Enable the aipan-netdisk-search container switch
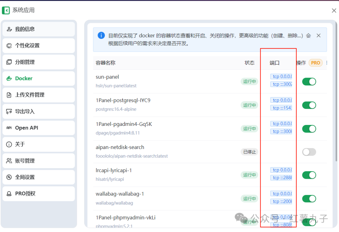Screen dimensions: 339x232 [x=309, y=152]
